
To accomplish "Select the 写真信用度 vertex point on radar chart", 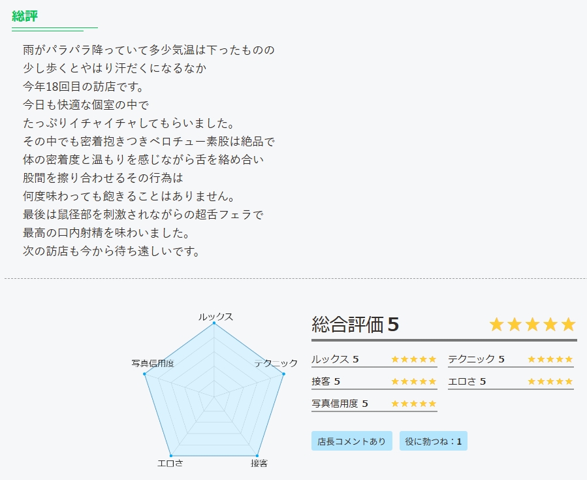I will (144, 374).
